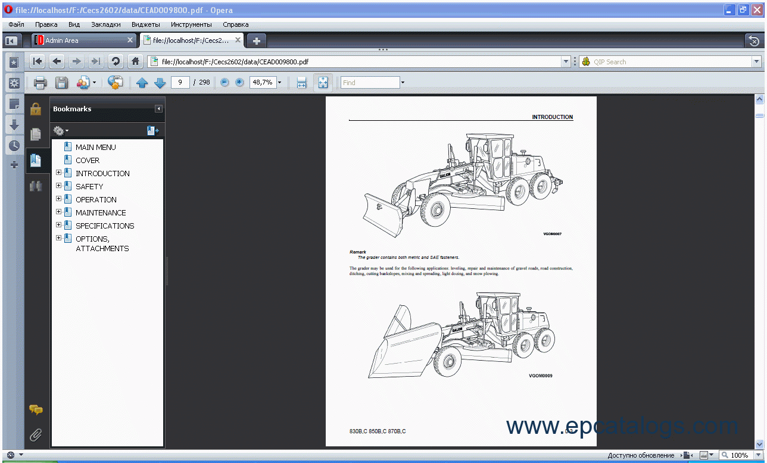Image resolution: width=767 pixels, height=463 pixels.
Task: Open the Comments panel
Action: 36,410
